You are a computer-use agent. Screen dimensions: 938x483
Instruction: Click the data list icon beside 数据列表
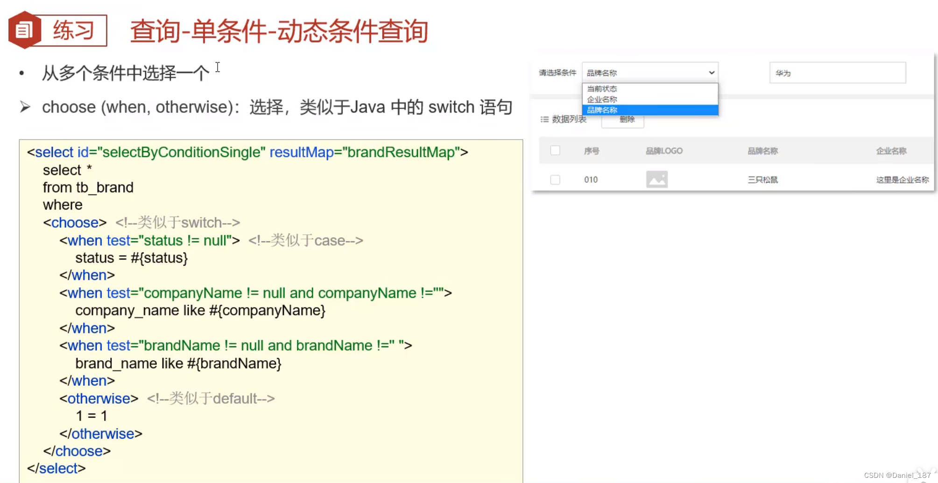click(544, 119)
